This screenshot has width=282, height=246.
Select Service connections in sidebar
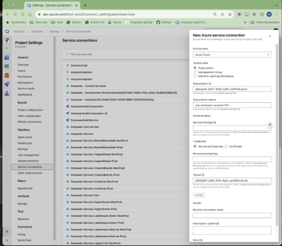coord(32,167)
